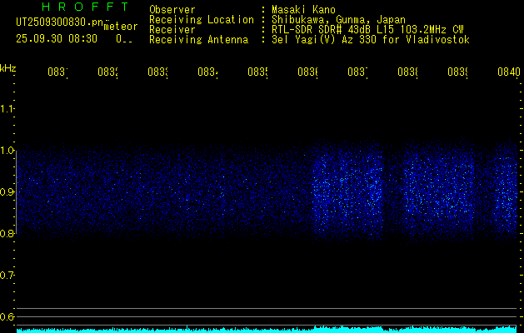
Task: Click the 0832 time marker
Action: click(107, 72)
